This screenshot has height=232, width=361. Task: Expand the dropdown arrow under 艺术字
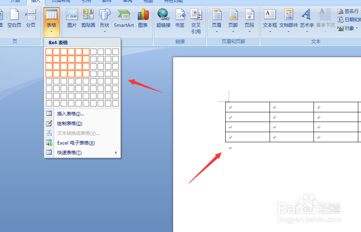point(307,32)
